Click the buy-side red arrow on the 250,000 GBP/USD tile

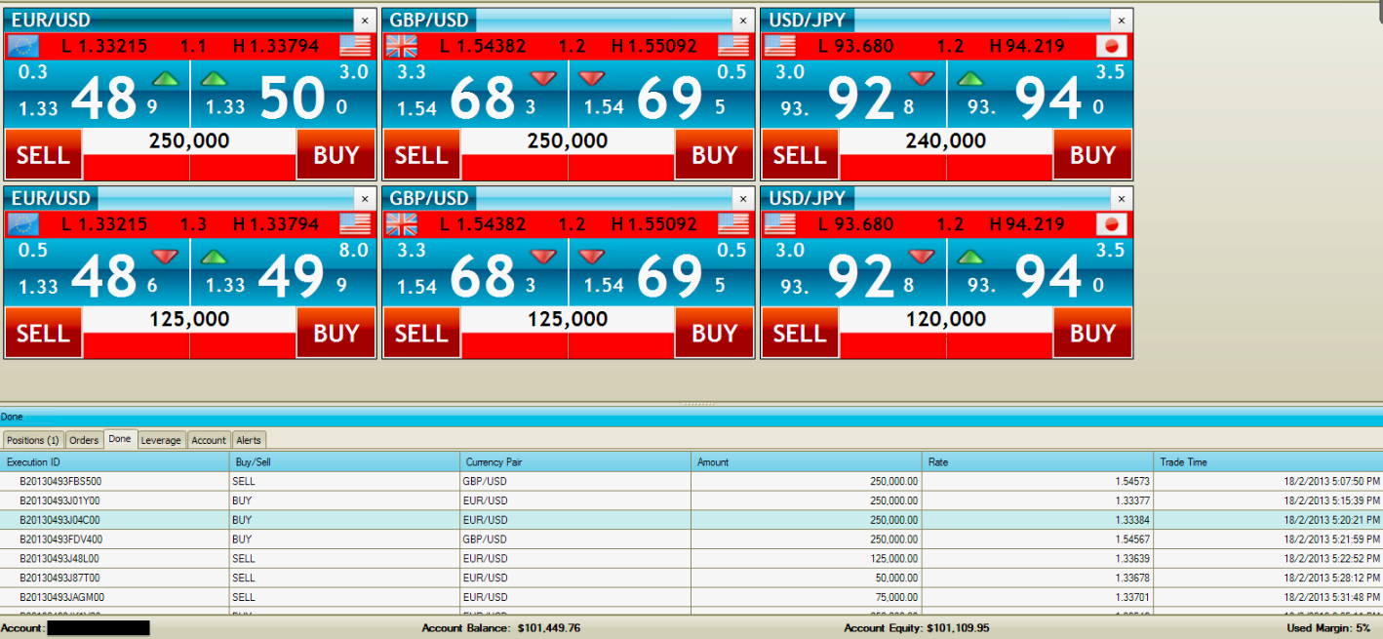tap(592, 78)
